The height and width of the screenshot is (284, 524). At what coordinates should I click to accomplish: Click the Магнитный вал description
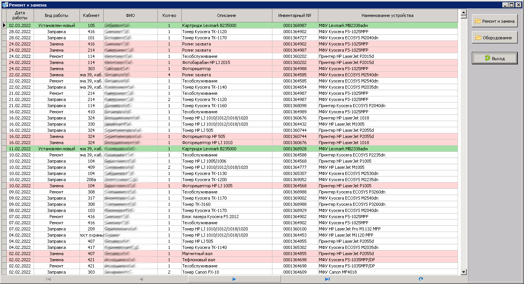tap(227, 254)
